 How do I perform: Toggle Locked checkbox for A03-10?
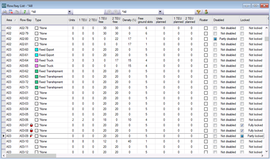(x=242, y=141)
